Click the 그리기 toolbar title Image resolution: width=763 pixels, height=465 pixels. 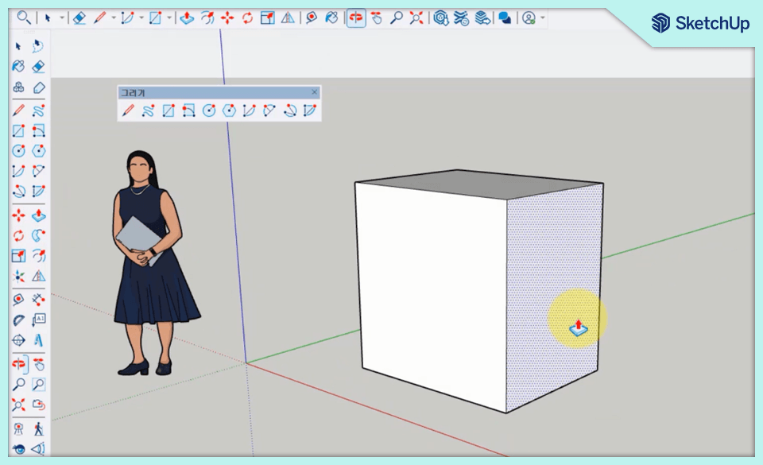point(133,92)
